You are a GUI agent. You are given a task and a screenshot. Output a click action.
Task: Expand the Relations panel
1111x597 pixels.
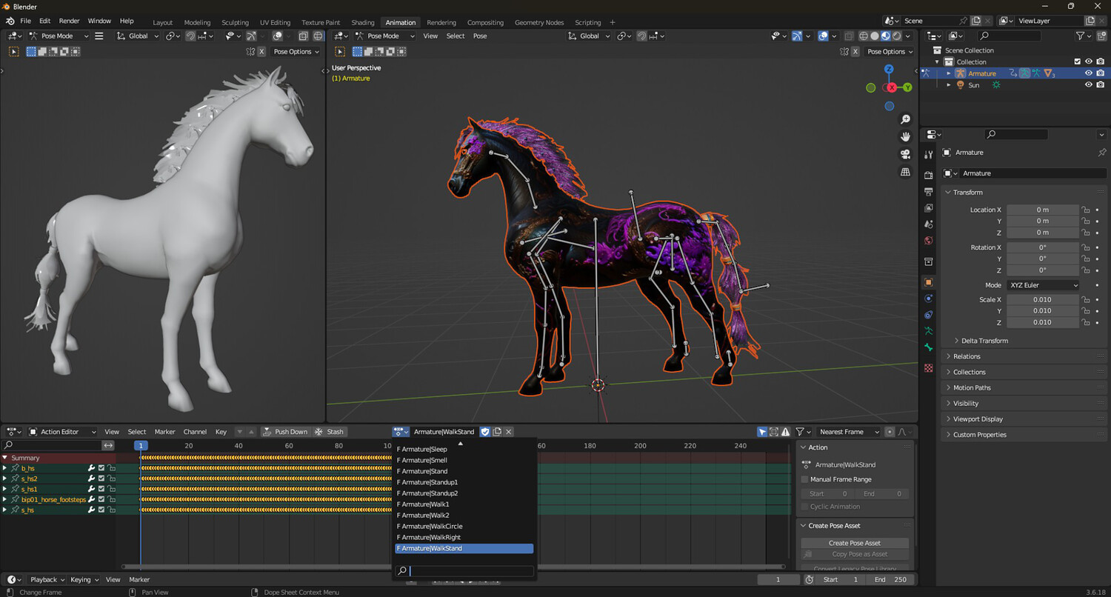click(x=967, y=356)
